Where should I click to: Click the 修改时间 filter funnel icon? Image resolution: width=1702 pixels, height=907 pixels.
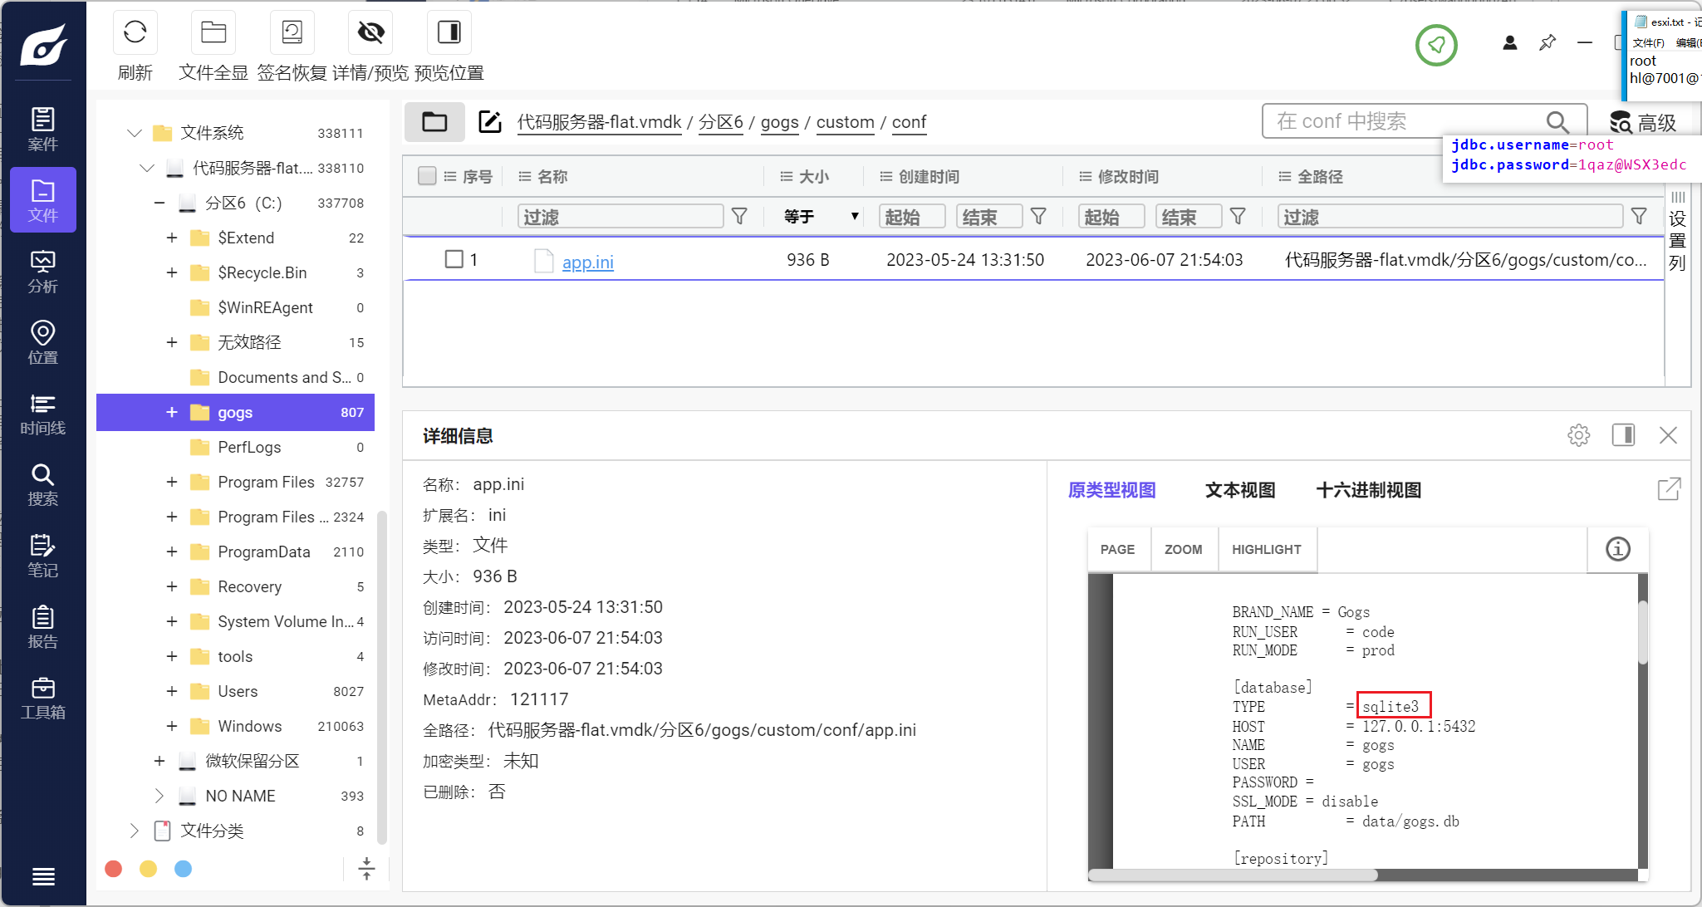[1238, 217]
